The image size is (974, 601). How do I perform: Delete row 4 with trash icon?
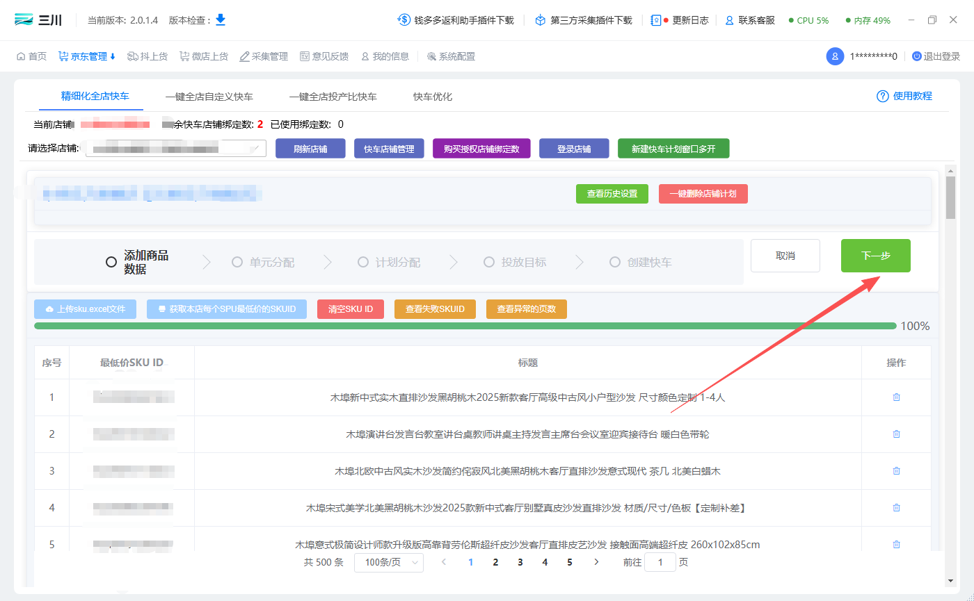896,508
